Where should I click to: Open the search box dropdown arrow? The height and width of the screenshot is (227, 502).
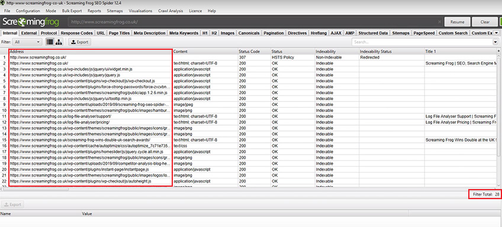coord(495,42)
